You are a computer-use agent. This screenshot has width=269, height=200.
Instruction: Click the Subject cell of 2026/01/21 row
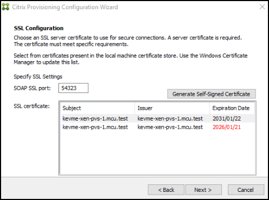tap(95, 127)
